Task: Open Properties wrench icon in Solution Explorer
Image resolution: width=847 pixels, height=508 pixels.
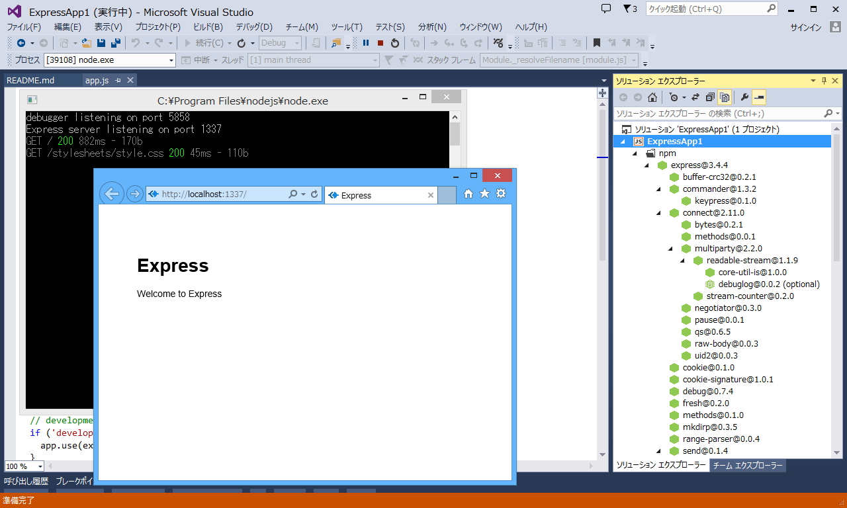Action: [744, 97]
